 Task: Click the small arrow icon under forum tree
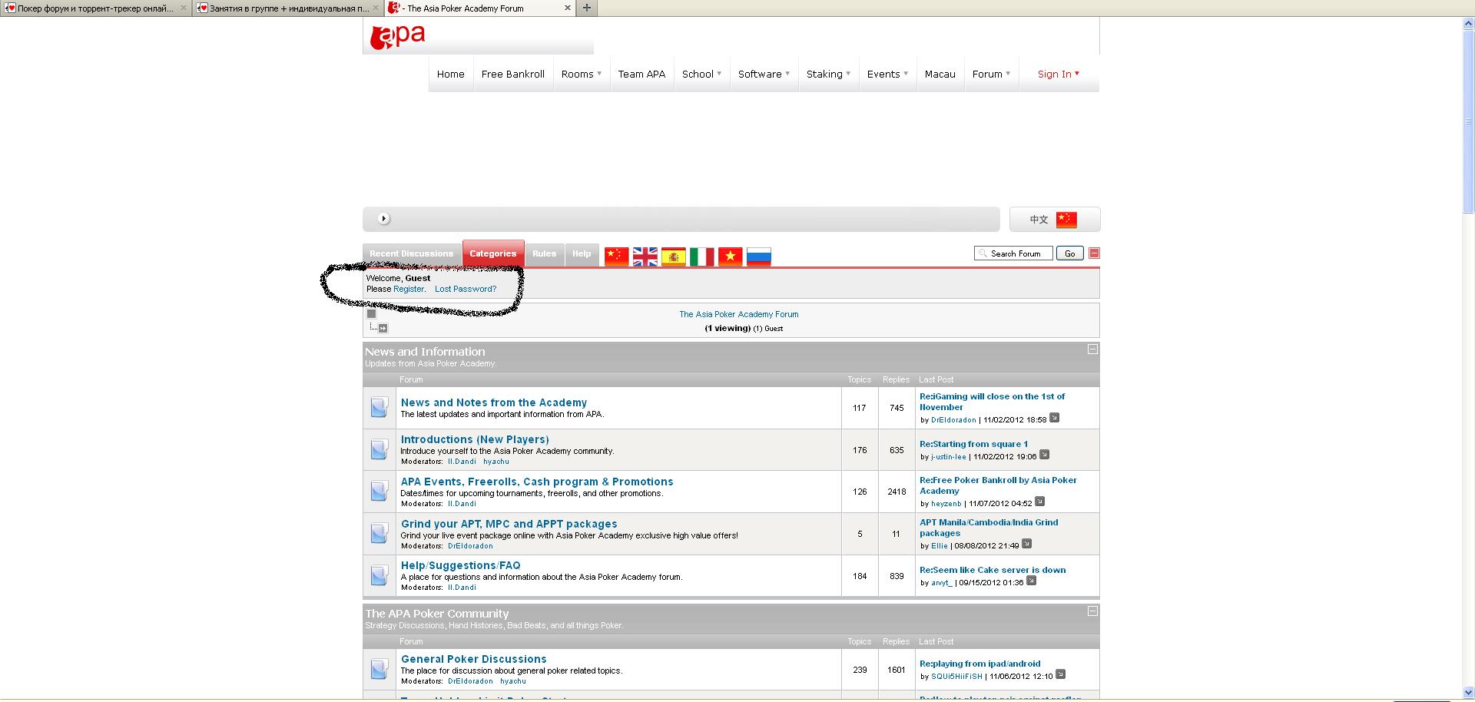click(x=383, y=329)
